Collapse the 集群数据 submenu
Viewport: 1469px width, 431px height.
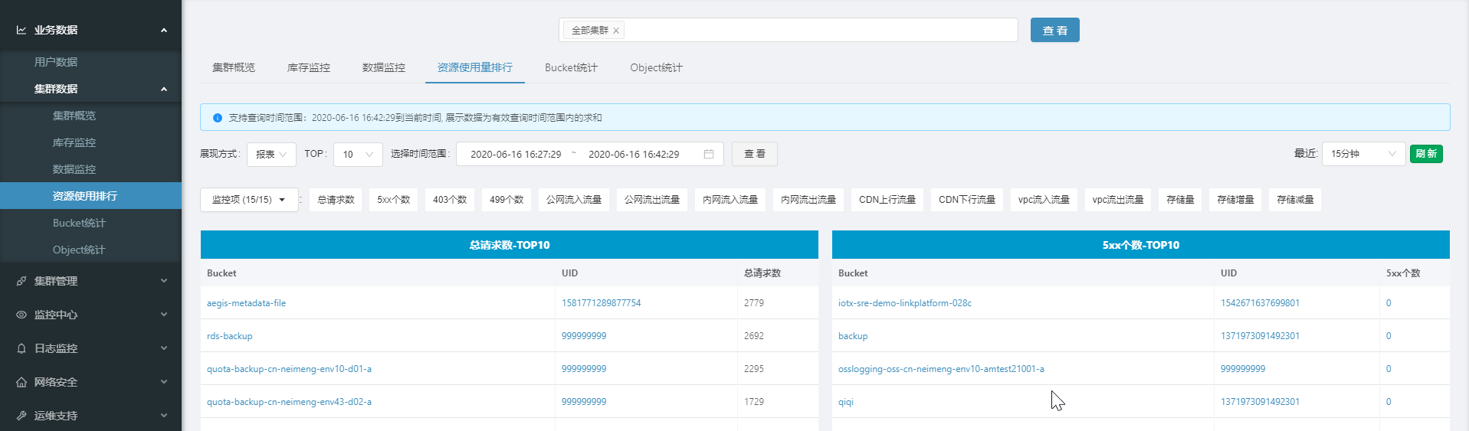pos(164,89)
